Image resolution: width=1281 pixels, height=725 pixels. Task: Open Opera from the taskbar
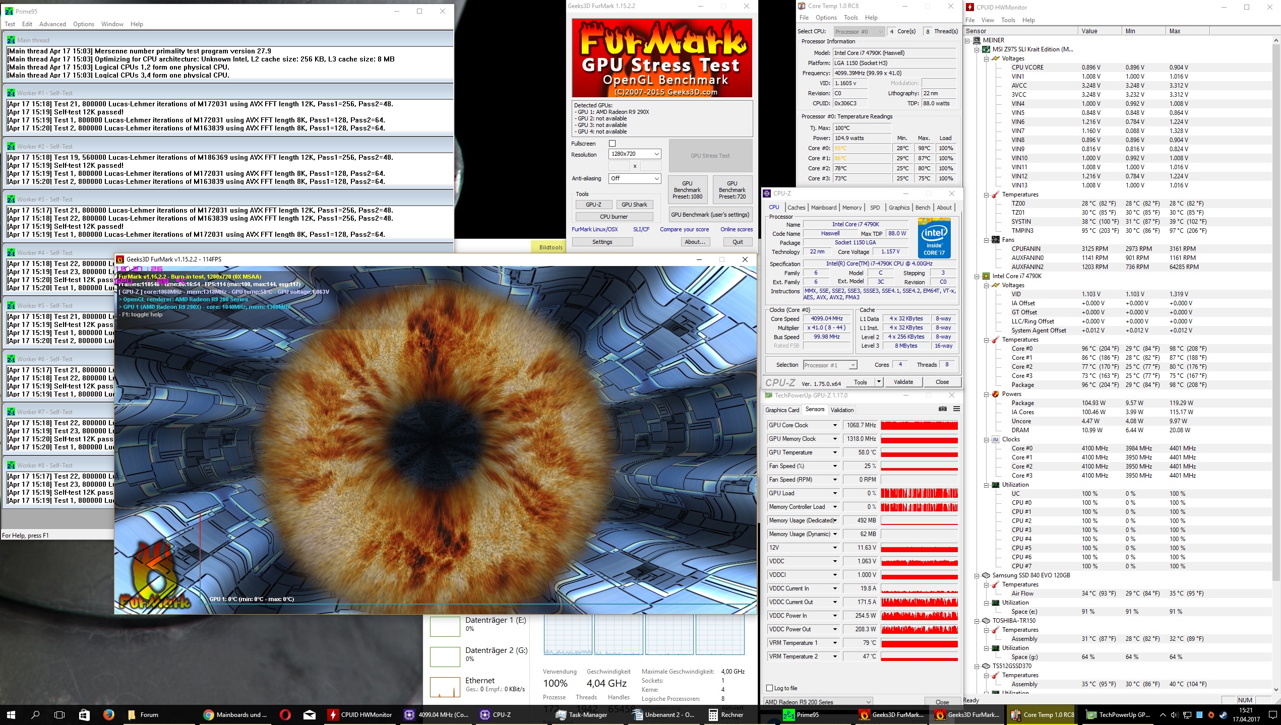click(285, 714)
